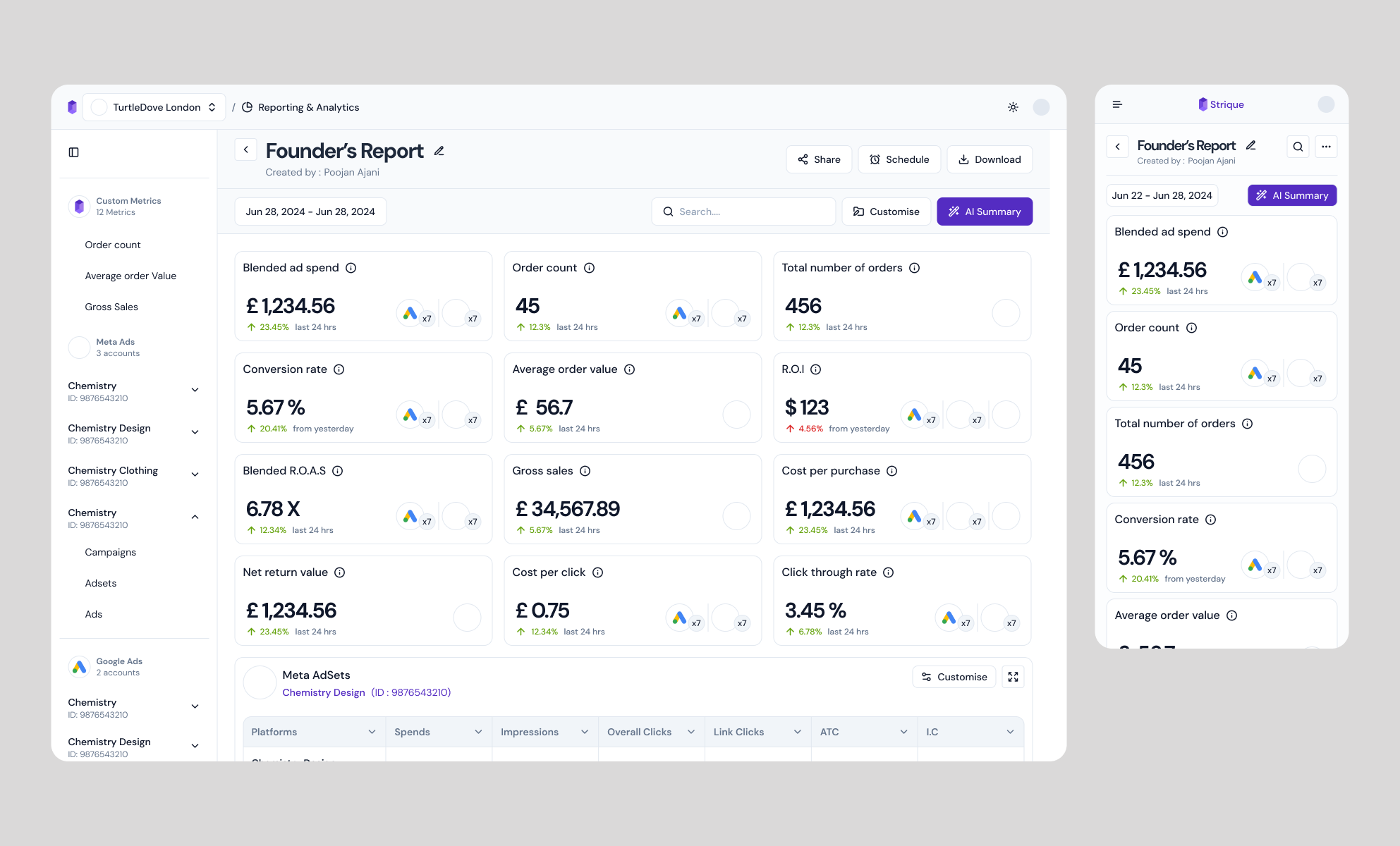Screen dimensions: 1400x846
Task: Show info for mobile Blended ad spend card
Action: click(x=1223, y=232)
